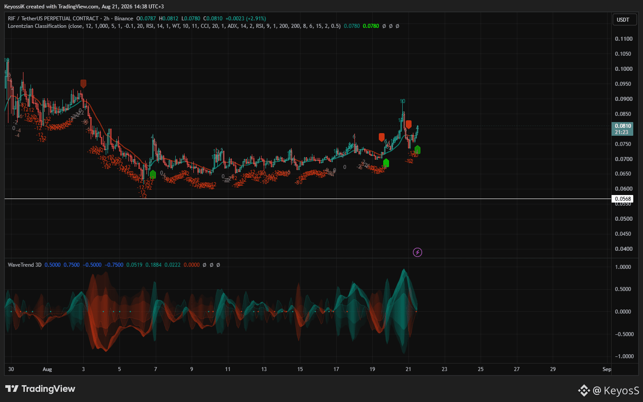Click the RIF / TetherUS PERPETUAL CONTRACT symbol title

coord(53,19)
